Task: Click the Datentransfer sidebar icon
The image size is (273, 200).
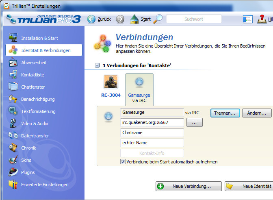Action: click(13, 135)
